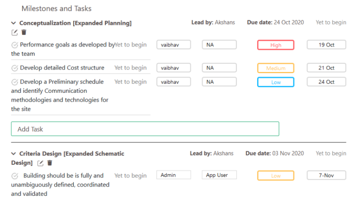
Task: Open the 21 Oct due date field
Action: pyautogui.click(x=326, y=68)
